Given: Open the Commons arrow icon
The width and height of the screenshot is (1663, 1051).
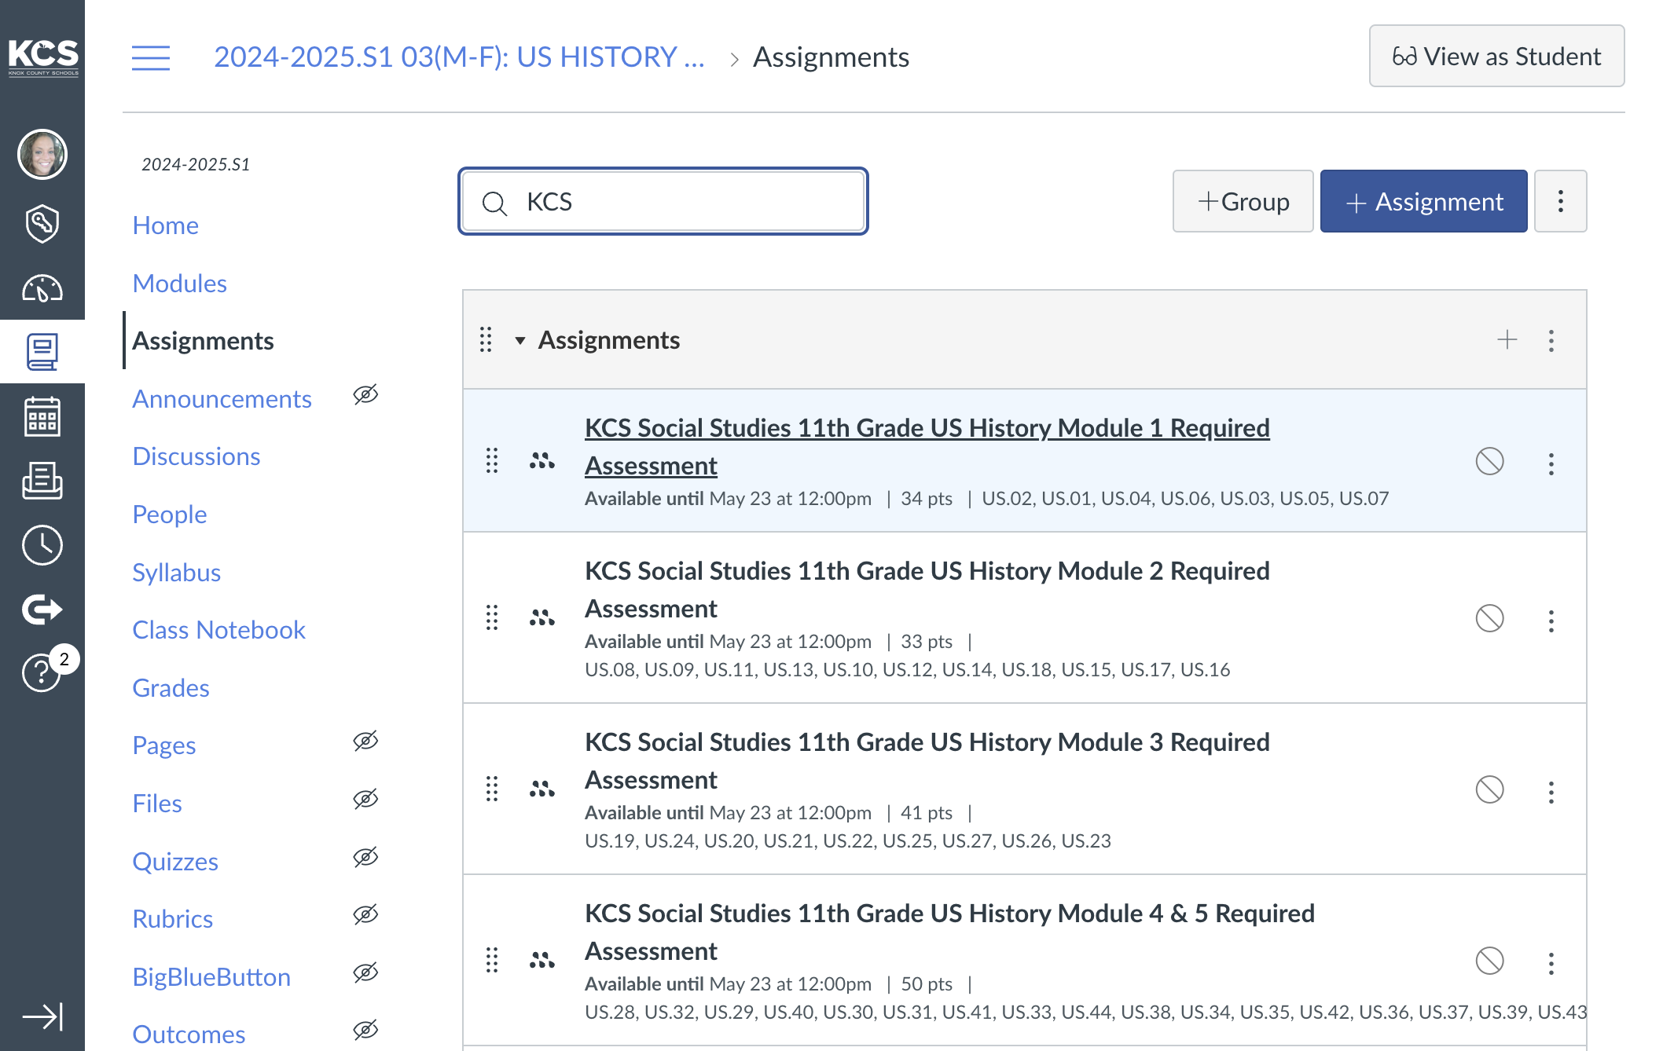Looking at the screenshot, I should point(42,609).
